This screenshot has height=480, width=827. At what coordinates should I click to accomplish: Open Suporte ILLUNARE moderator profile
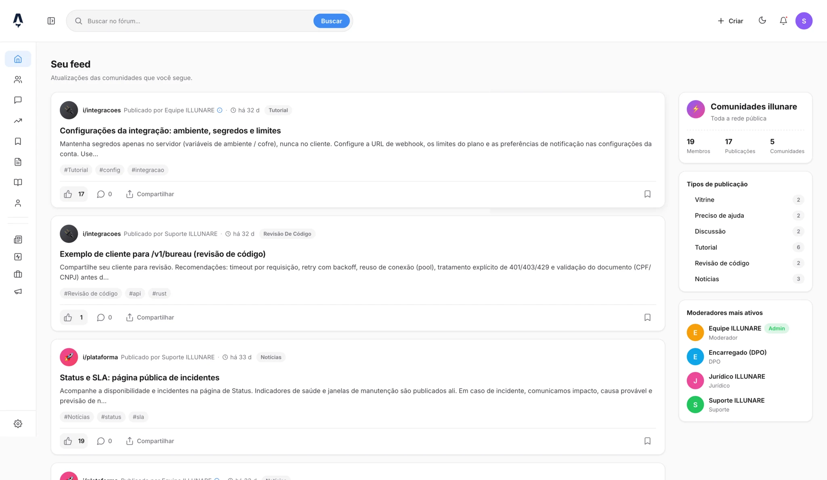[745, 405]
